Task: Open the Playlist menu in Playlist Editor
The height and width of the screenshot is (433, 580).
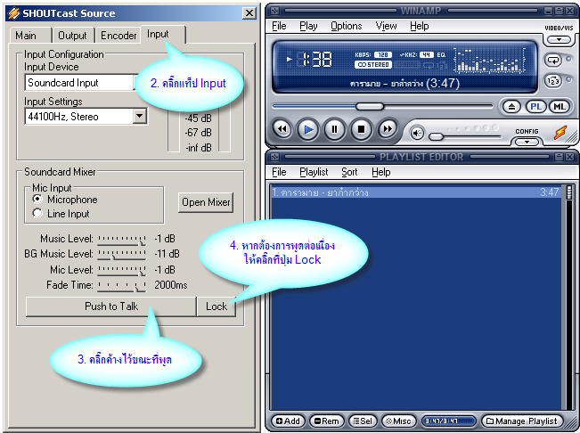Action: [314, 172]
